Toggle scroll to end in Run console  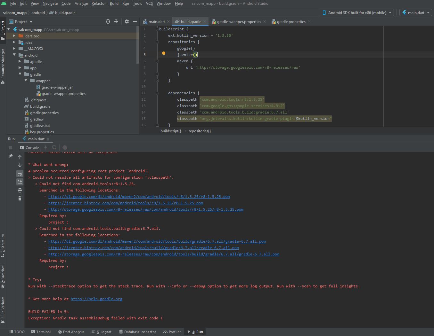coord(20,182)
